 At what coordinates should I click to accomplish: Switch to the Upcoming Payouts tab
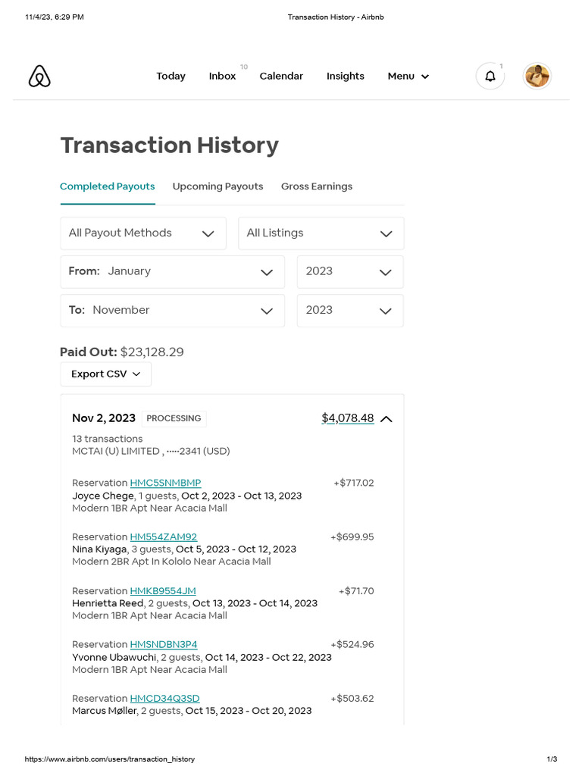(217, 186)
